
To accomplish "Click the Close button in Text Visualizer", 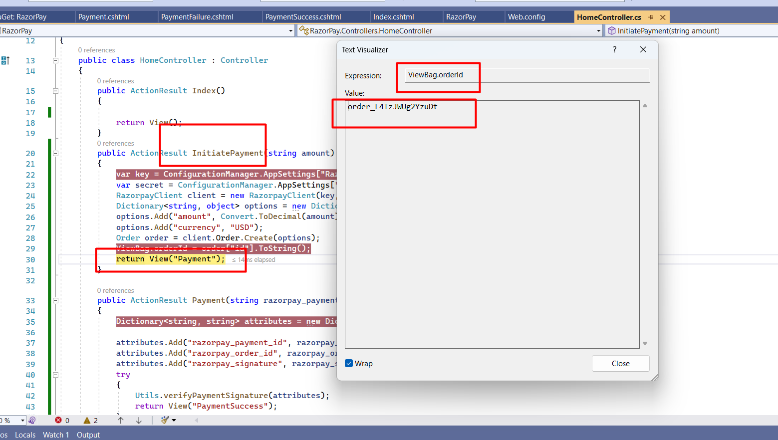I will click(x=620, y=364).
